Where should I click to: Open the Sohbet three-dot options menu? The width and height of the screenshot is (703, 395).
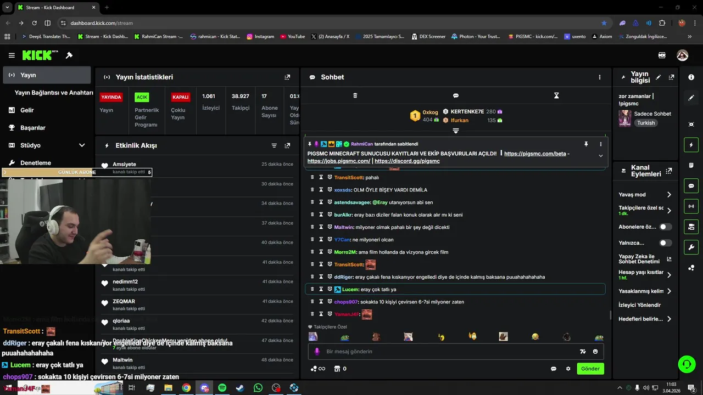click(x=600, y=77)
